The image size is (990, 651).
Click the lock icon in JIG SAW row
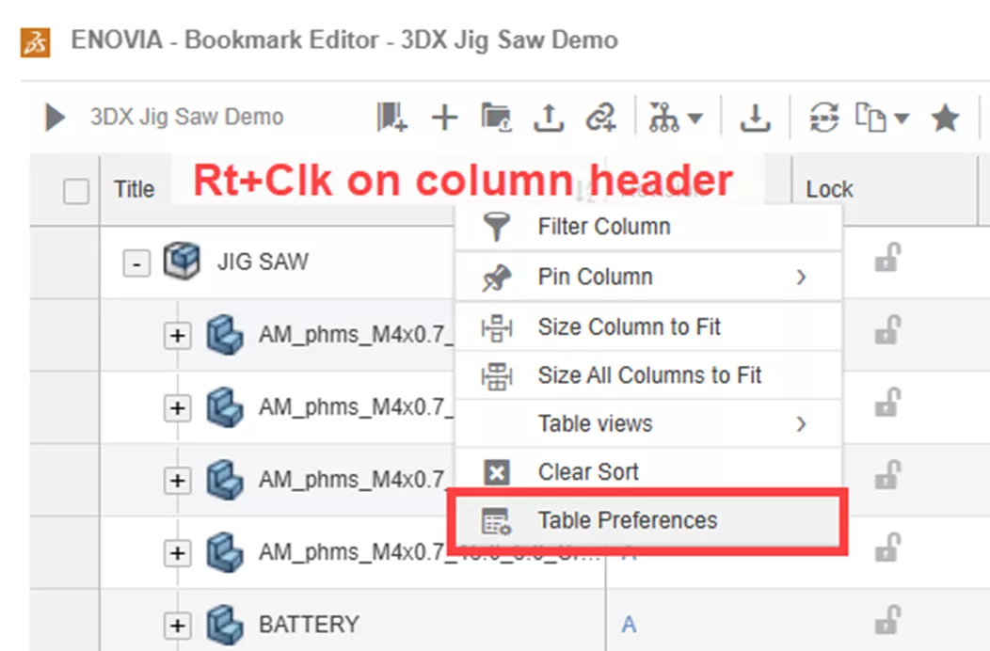(x=887, y=258)
